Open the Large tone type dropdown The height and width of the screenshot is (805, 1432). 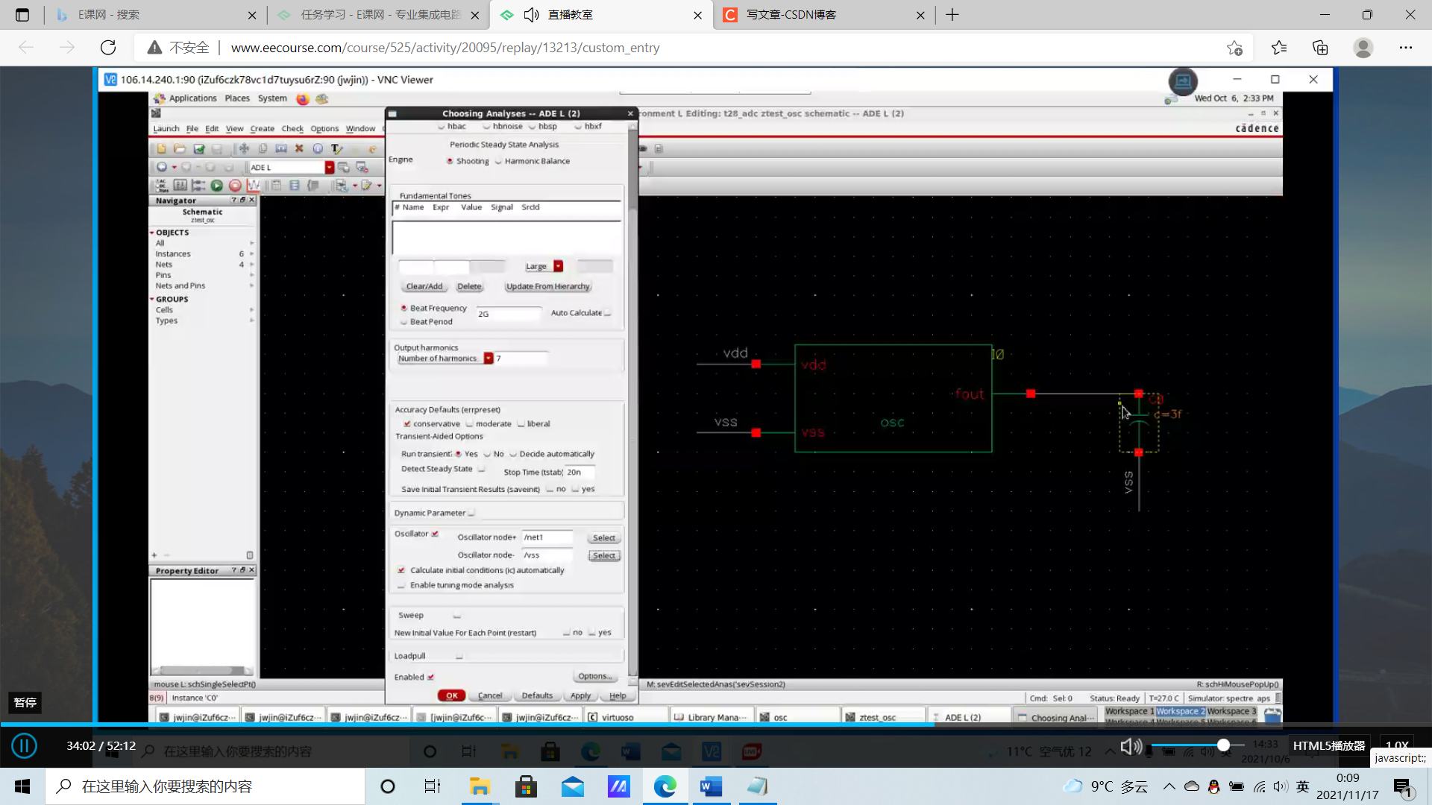[x=558, y=266]
